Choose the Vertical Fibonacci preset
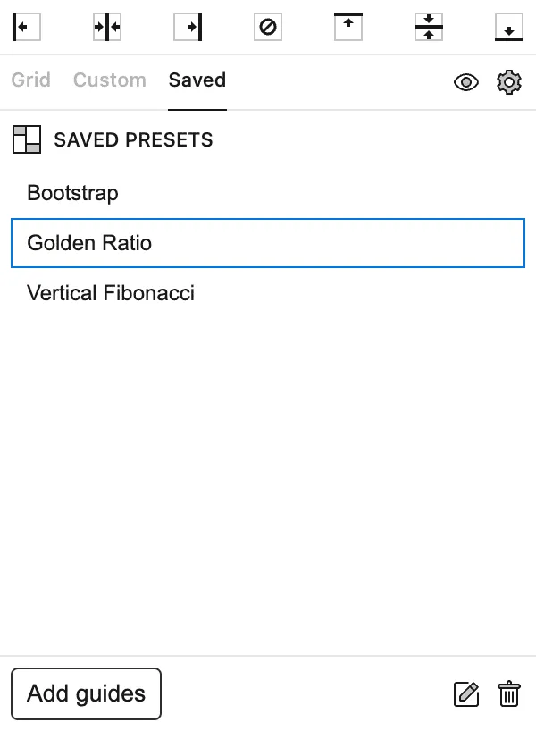 tap(111, 293)
